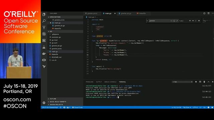Go to next match in find widget
The width and height of the screenshot is (214, 120).
pos(193,21)
